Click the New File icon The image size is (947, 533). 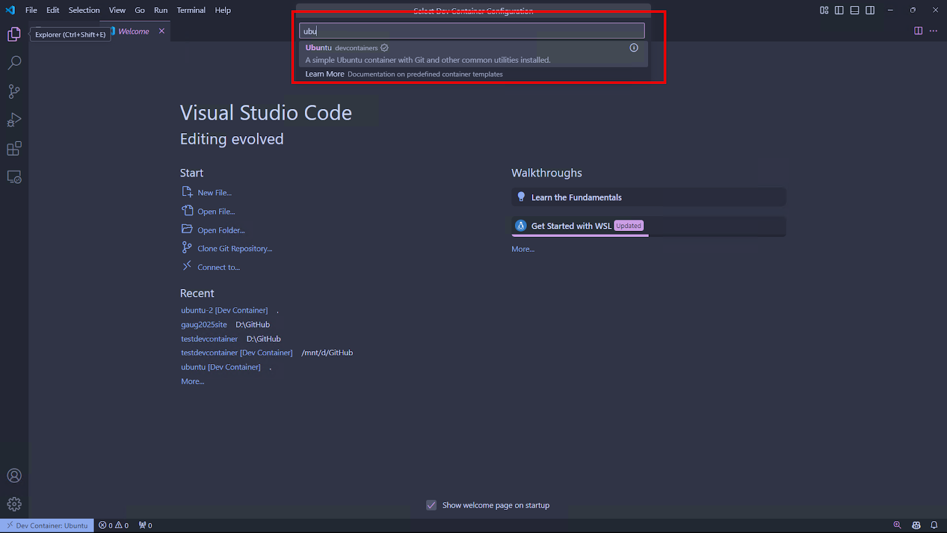pos(187,192)
